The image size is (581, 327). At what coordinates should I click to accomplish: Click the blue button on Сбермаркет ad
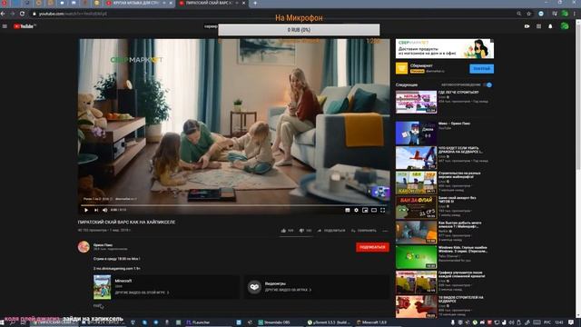pyautogui.click(x=482, y=69)
